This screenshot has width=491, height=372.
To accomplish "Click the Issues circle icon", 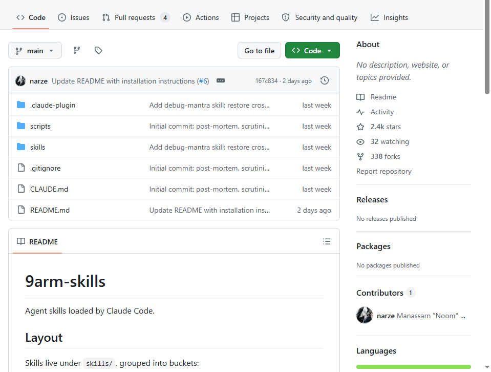I will click(62, 17).
